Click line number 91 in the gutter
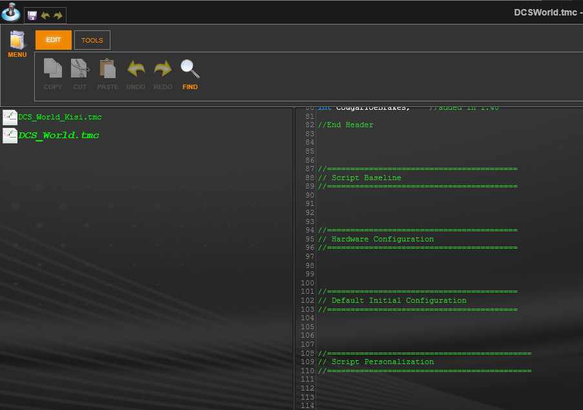Viewport: 583px width, 410px height. [x=310, y=203]
